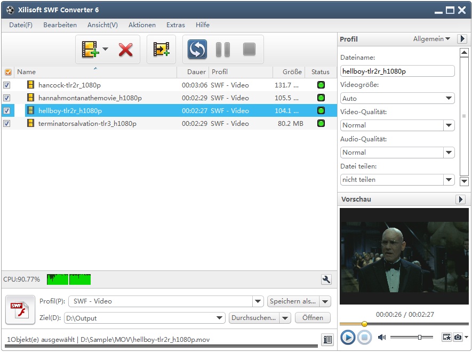Toggle the select-all checkbox in header
The width and height of the screenshot is (472, 352).
click(8, 72)
